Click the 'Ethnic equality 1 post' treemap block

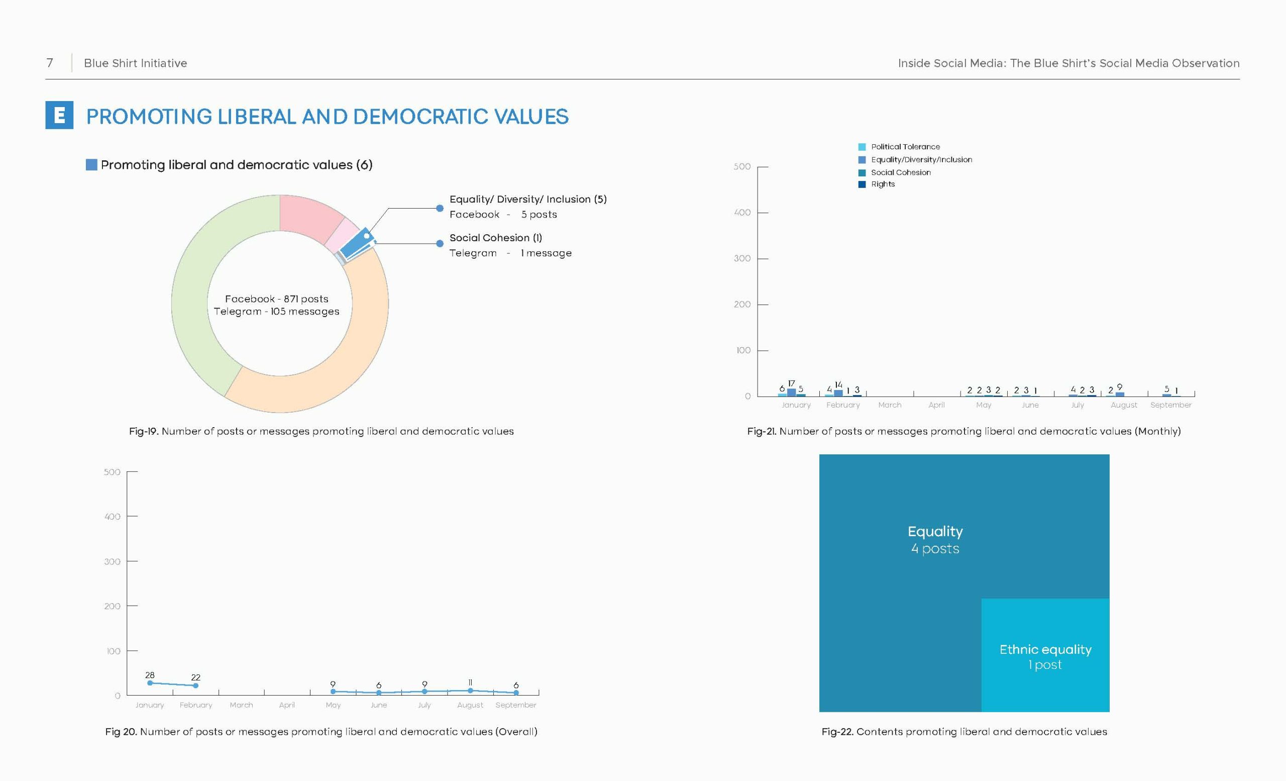coord(1045,656)
